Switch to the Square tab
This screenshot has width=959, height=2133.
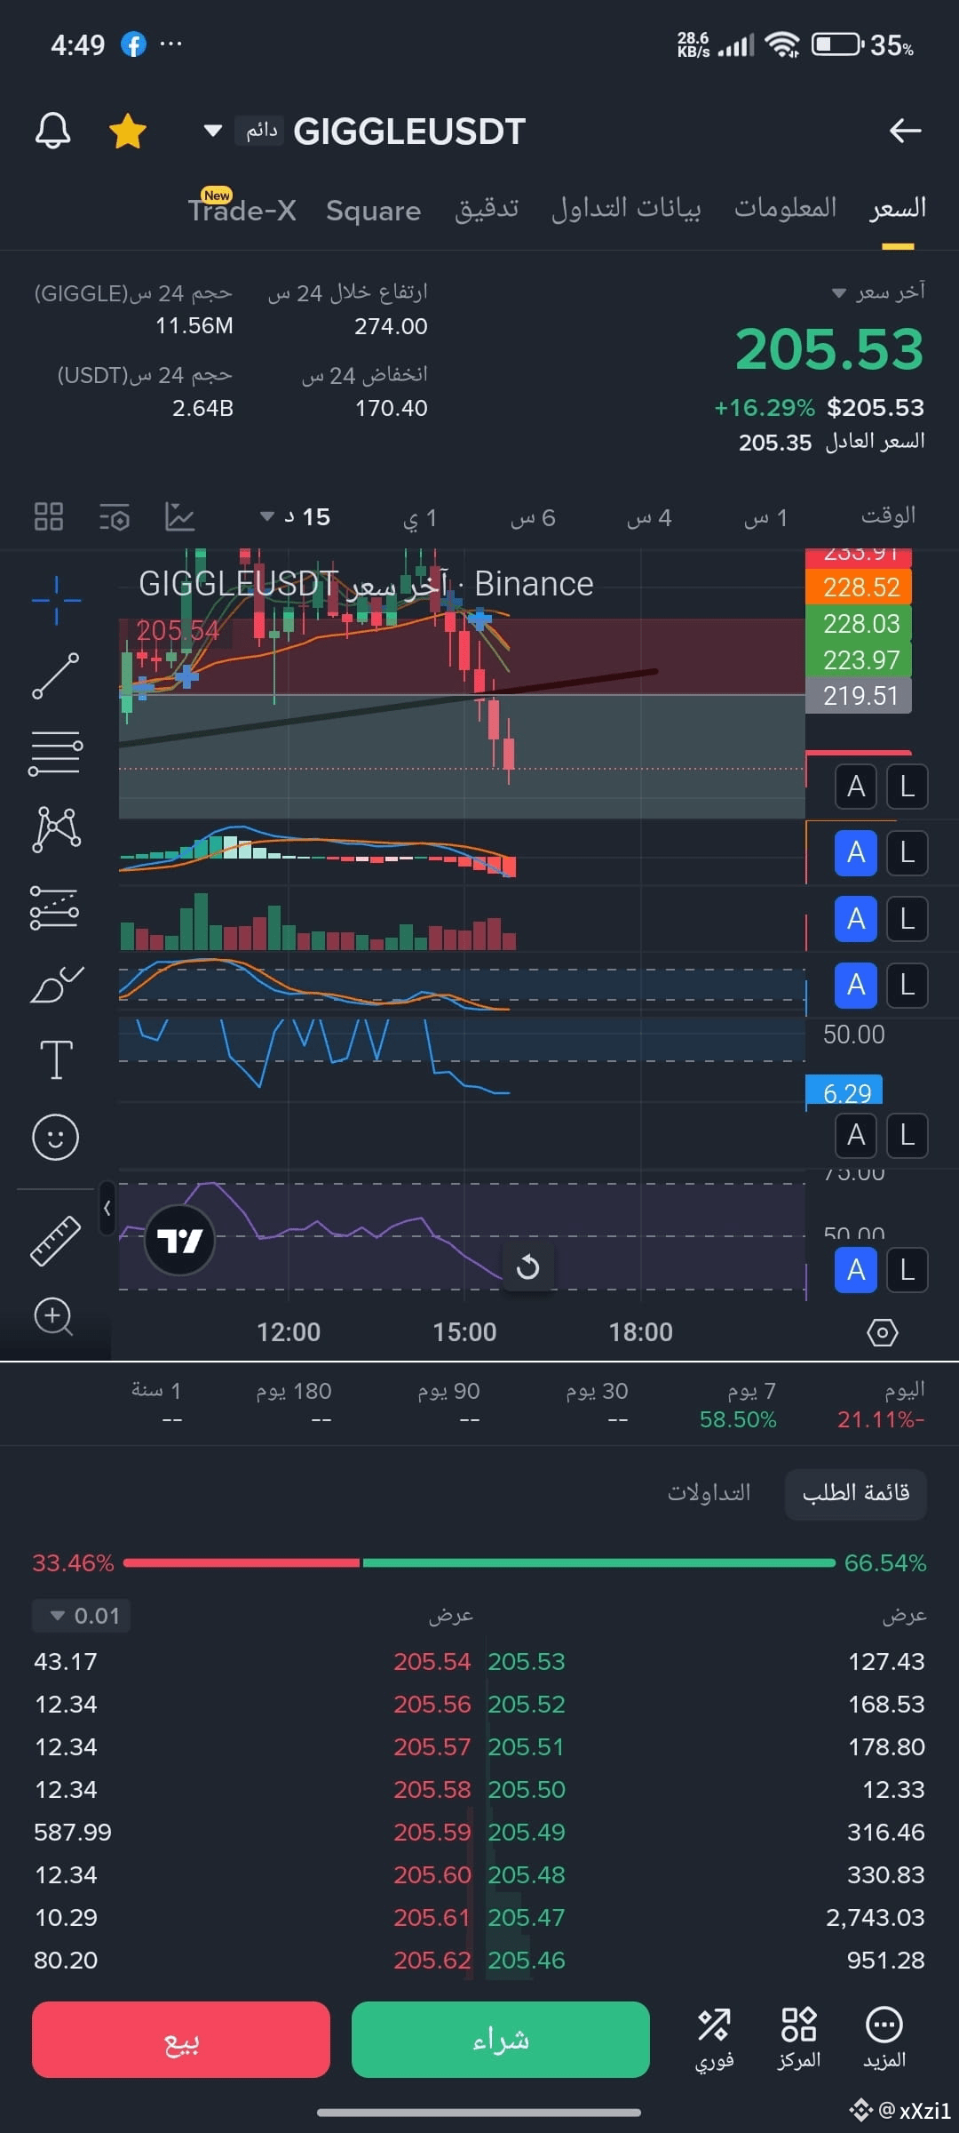373,211
